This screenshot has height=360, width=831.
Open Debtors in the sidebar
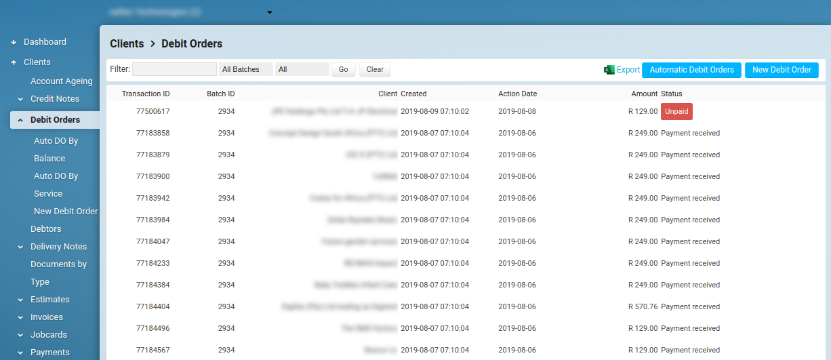coord(46,229)
